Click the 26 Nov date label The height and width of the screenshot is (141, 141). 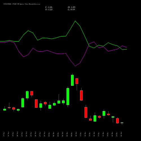[36, 134]
